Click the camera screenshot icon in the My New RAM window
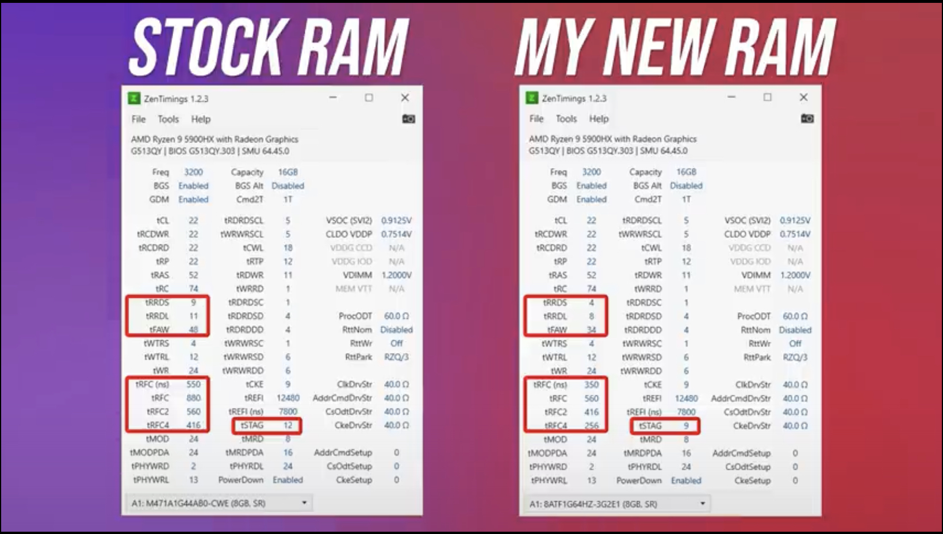 [807, 118]
